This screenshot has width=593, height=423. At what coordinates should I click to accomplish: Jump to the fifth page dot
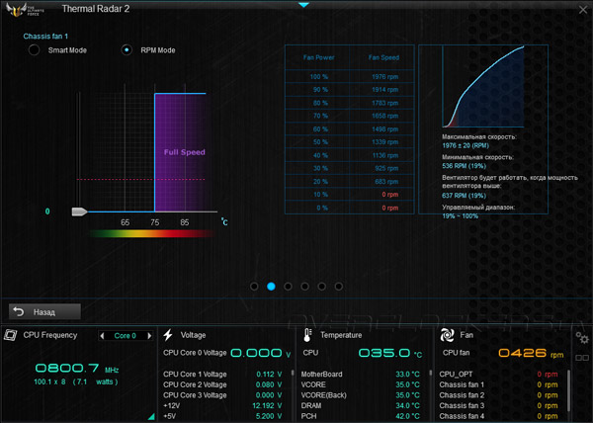click(x=321, y=287)
